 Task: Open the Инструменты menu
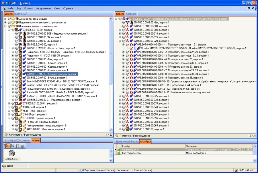click(43, 9)
